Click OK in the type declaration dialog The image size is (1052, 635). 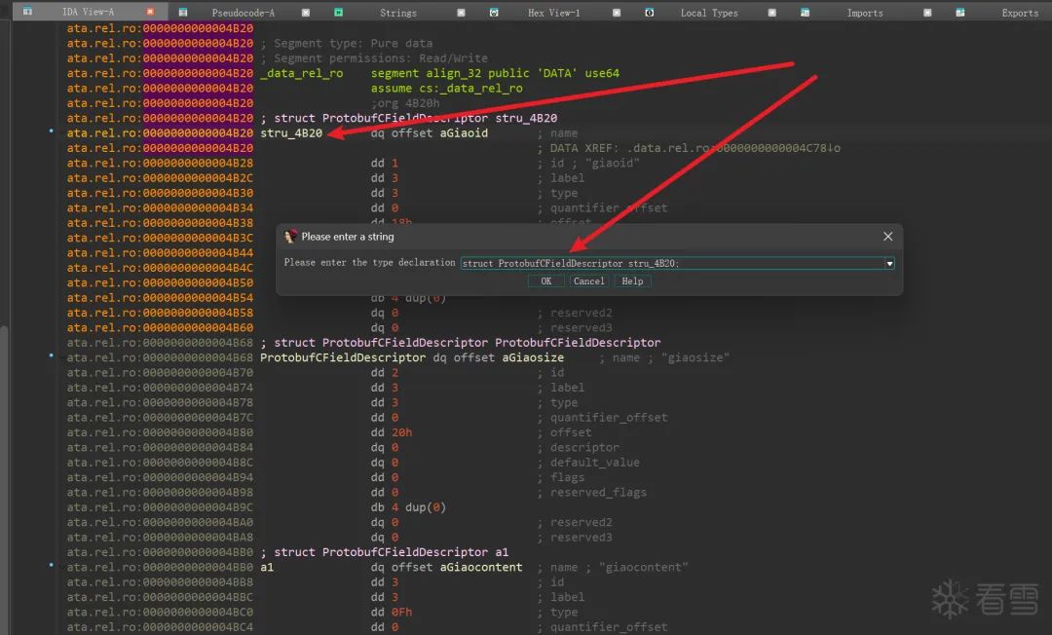click(x=546, y=280)
